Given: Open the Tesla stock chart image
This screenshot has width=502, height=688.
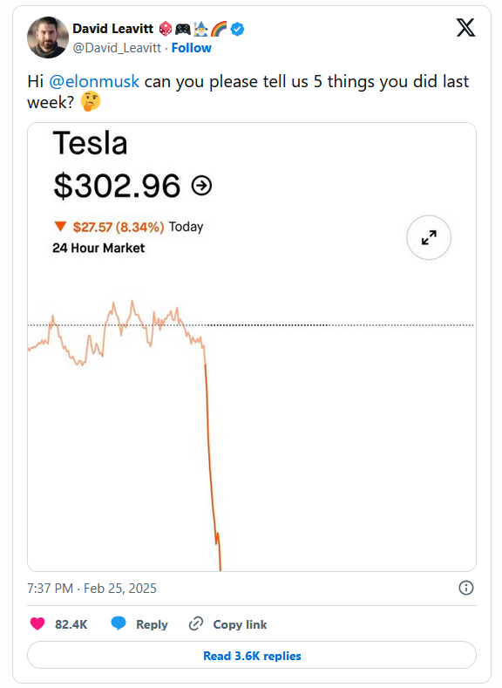Looking at the screenshot, I should point(252,347).
